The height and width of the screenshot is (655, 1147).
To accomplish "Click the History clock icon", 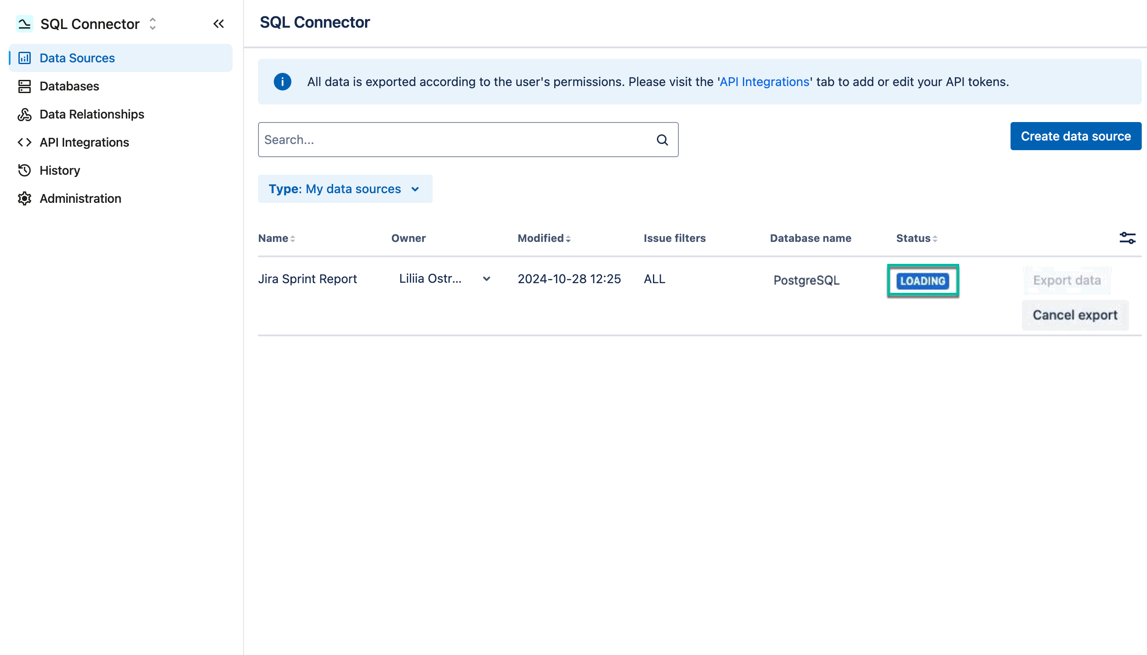I will pos(25,170).
